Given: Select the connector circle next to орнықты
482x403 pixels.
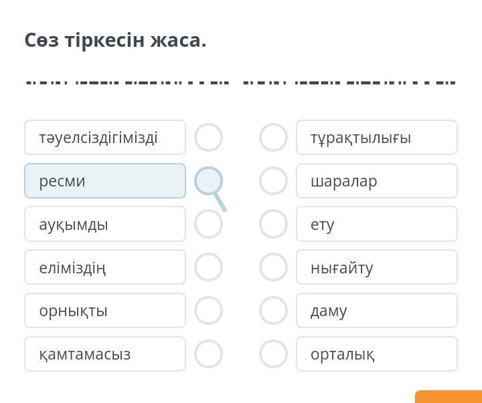Looking at the screenshot, I should click(x=208, y=311).
